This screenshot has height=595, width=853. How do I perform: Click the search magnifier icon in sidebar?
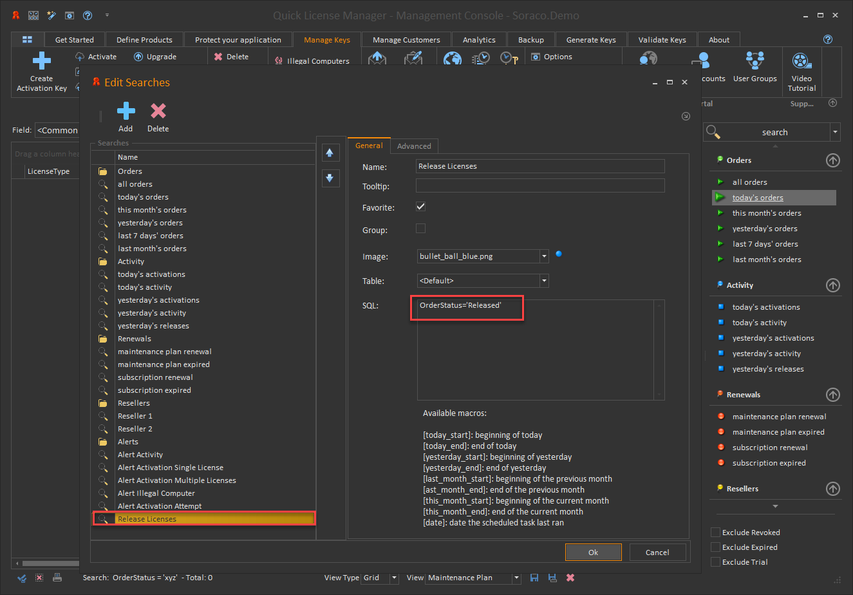[x=712, y=132]
